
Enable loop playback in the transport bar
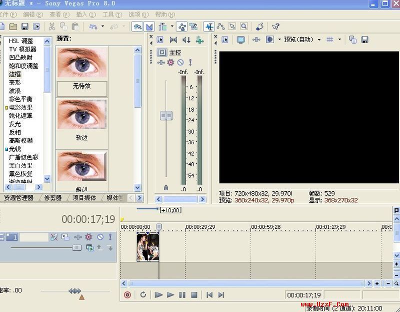point(143,295)
